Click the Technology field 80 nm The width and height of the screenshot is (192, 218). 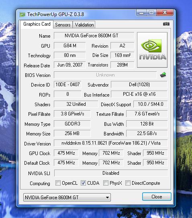tap(69, 55)
